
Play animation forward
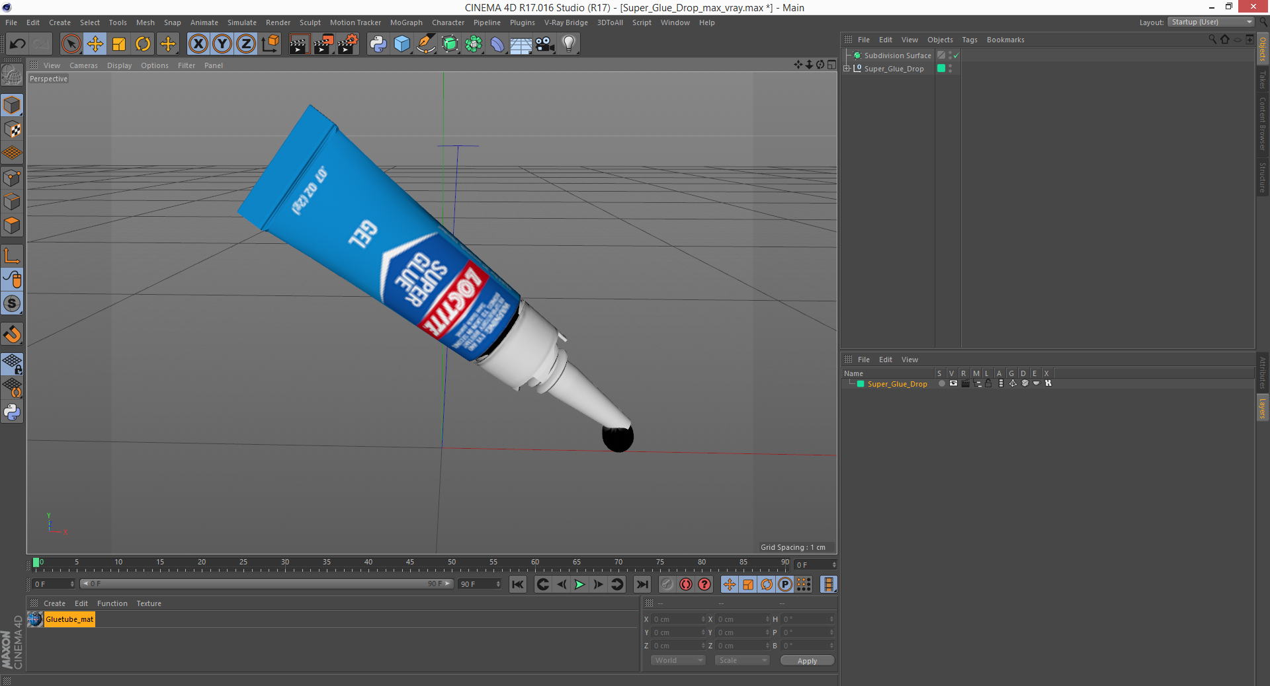click(579, 584)
